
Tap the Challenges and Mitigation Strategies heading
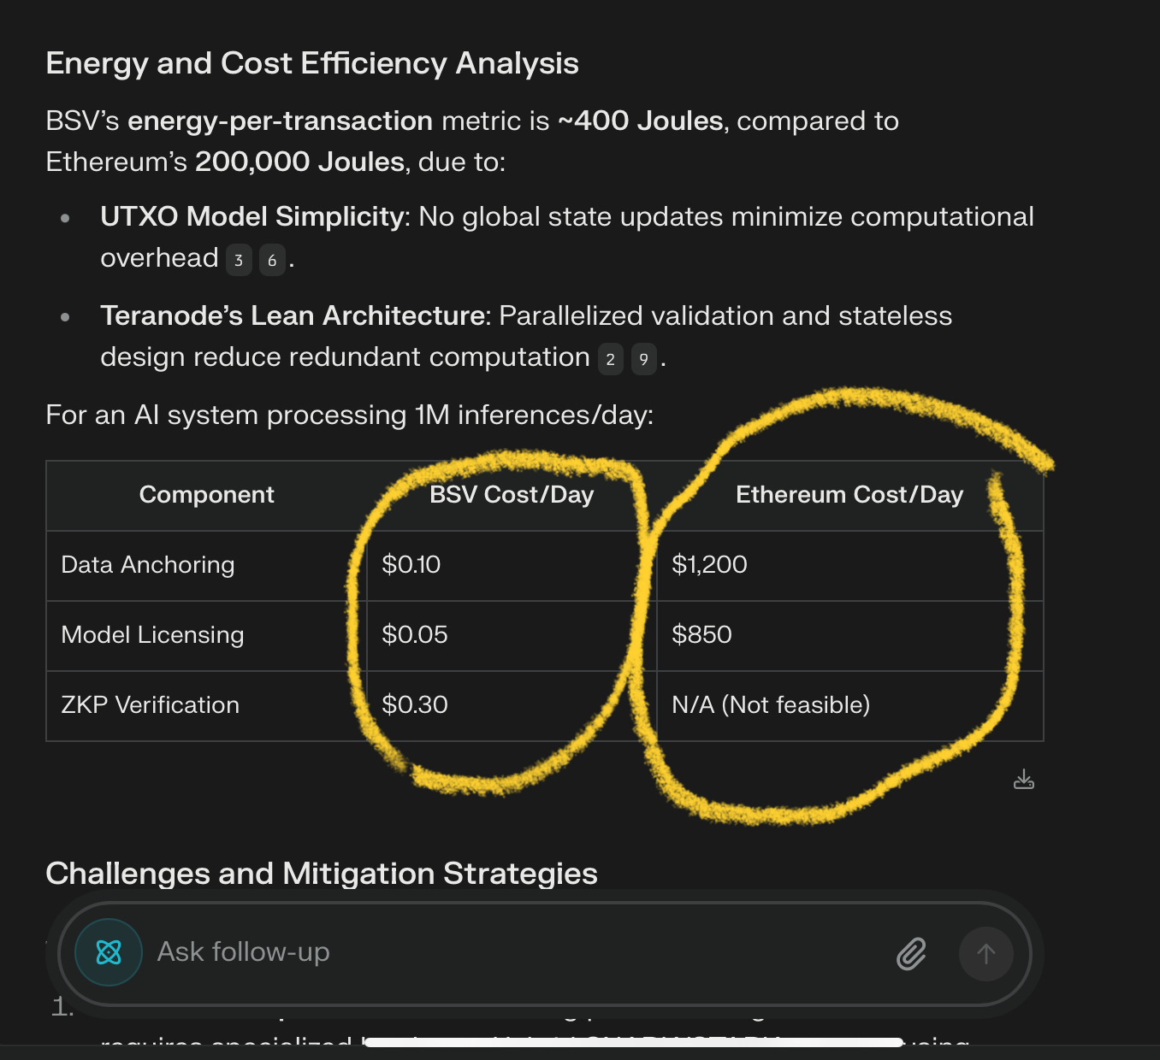322,874
